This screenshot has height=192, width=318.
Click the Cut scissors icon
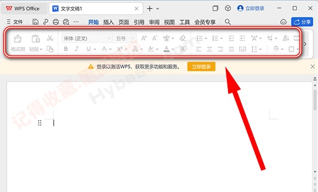pos(50,38)
